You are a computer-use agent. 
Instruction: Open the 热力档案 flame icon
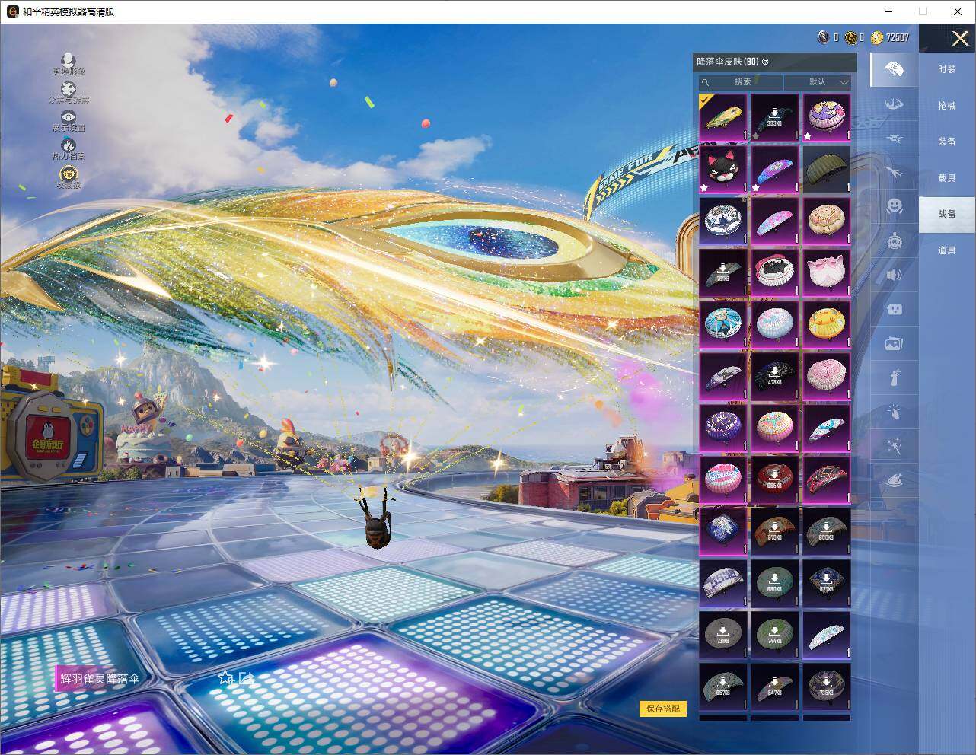click(x=69, y=145)
